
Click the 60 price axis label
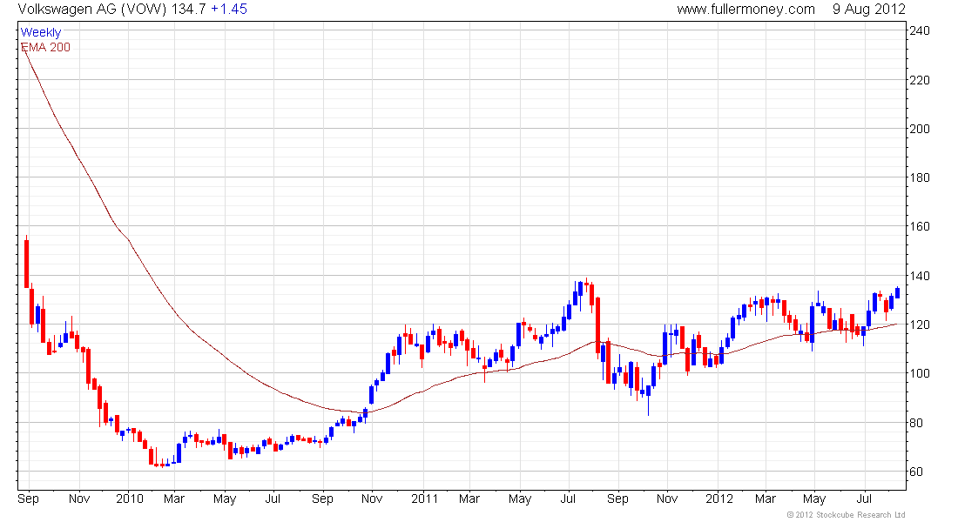pyautogui.click(x=916, y=472)
